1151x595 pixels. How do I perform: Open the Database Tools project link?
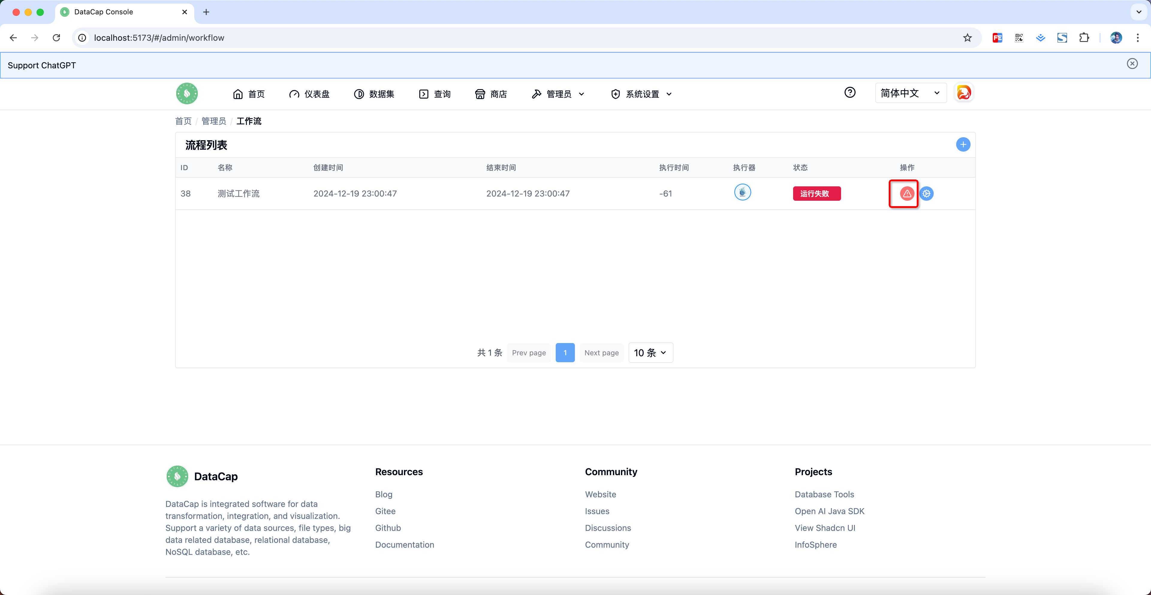[x=824, y=494]
